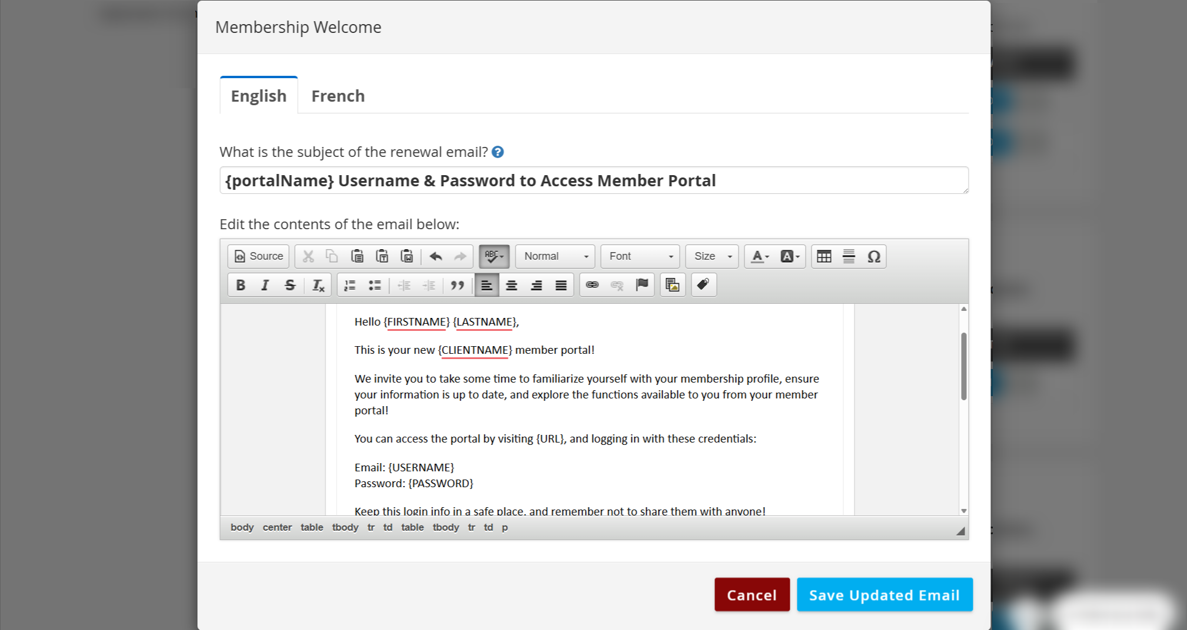Toggle bold formatting in the editor

coord(240,286)
